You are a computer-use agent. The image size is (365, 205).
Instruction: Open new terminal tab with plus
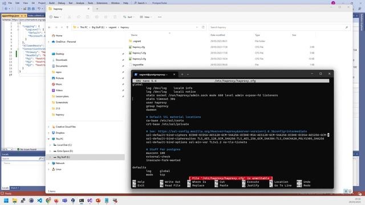tap(182, 75)
